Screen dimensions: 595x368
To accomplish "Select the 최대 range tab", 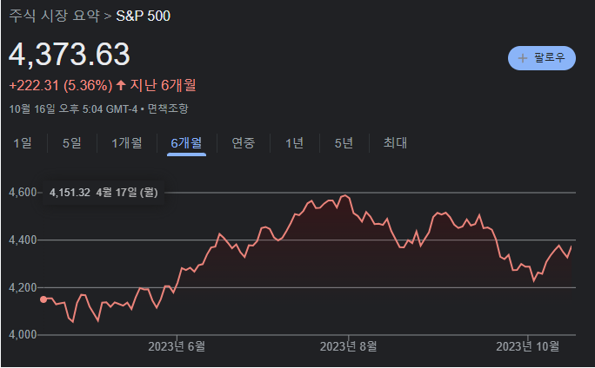I will pyautogui.click(x=395, y=143).
